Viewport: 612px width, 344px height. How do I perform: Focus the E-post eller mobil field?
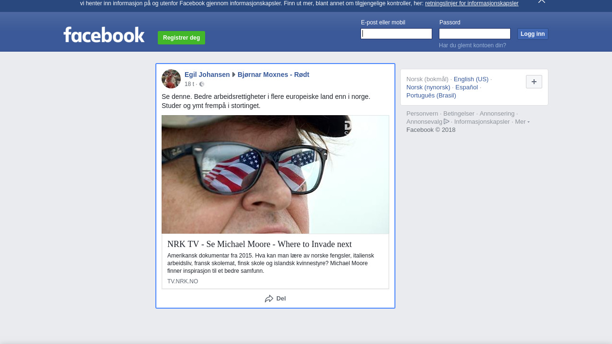click(x=396, y=33)
